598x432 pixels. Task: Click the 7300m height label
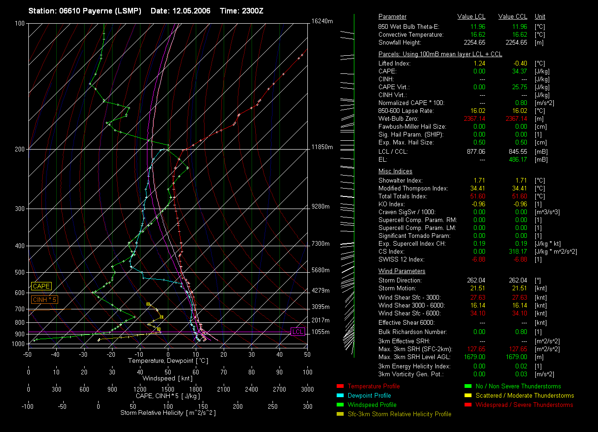coord(320,244)
